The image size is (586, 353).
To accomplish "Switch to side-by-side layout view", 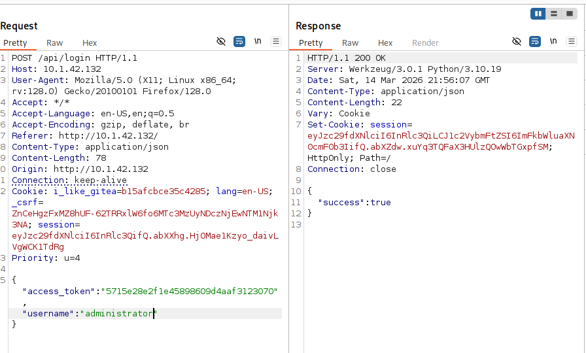I will pyautogui.click(x=538, y=13).
